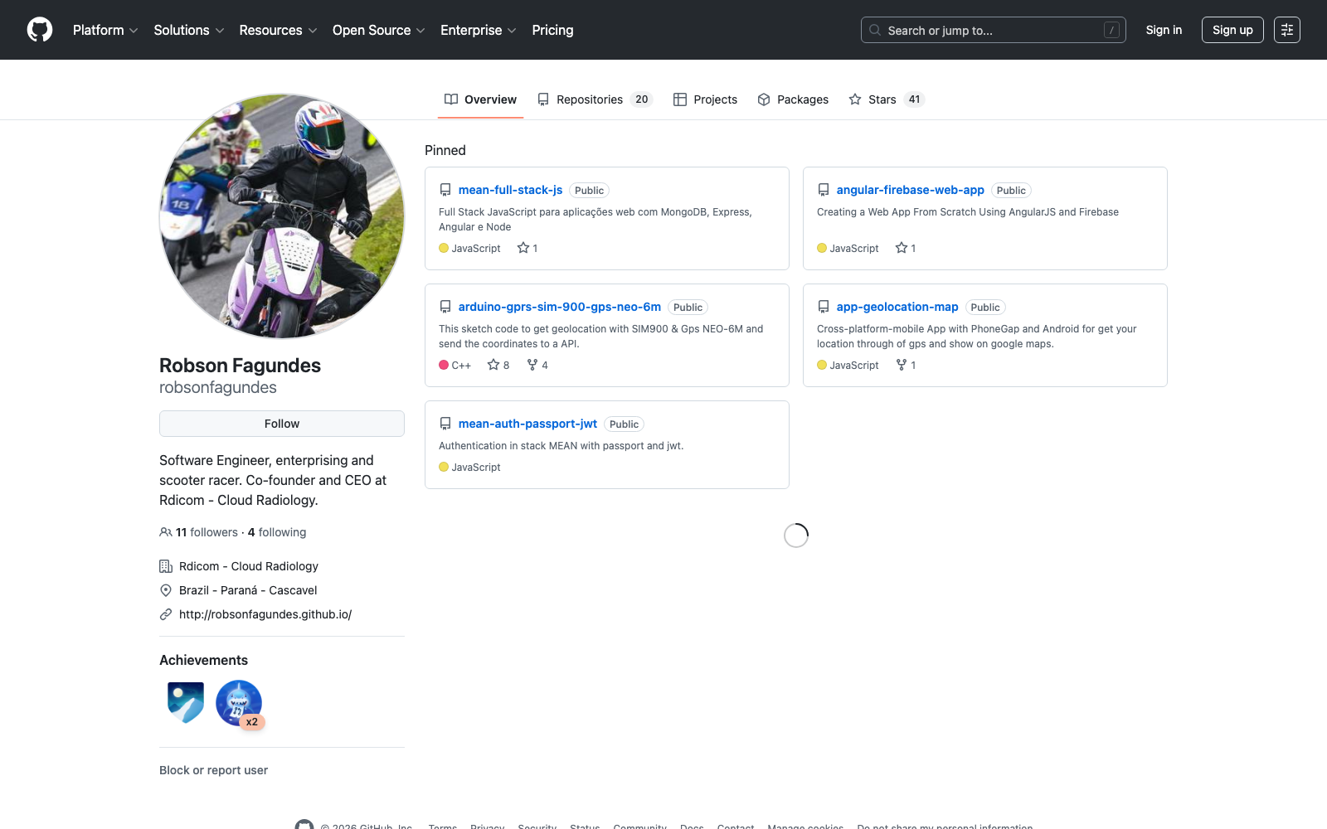Click the Sign in link

(x=1164, y=30)
